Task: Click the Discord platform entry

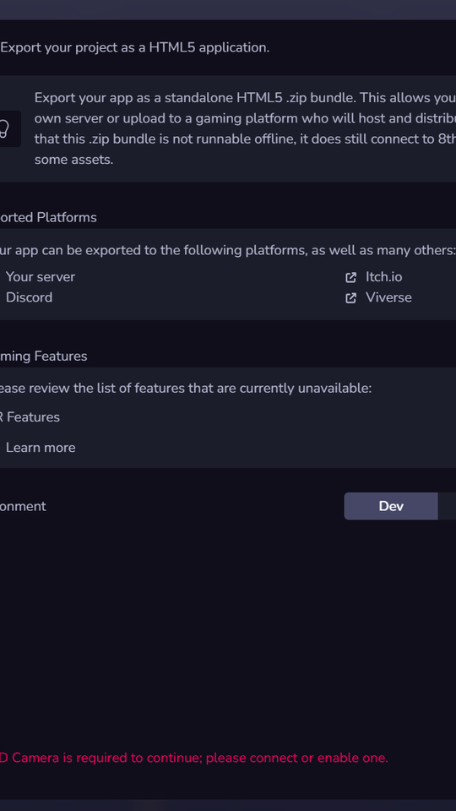Action: click(29, 297)
